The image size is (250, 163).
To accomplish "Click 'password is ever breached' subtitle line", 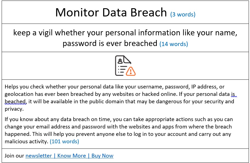I will (110, 44).
